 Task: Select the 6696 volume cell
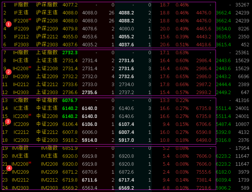(244, 77)
